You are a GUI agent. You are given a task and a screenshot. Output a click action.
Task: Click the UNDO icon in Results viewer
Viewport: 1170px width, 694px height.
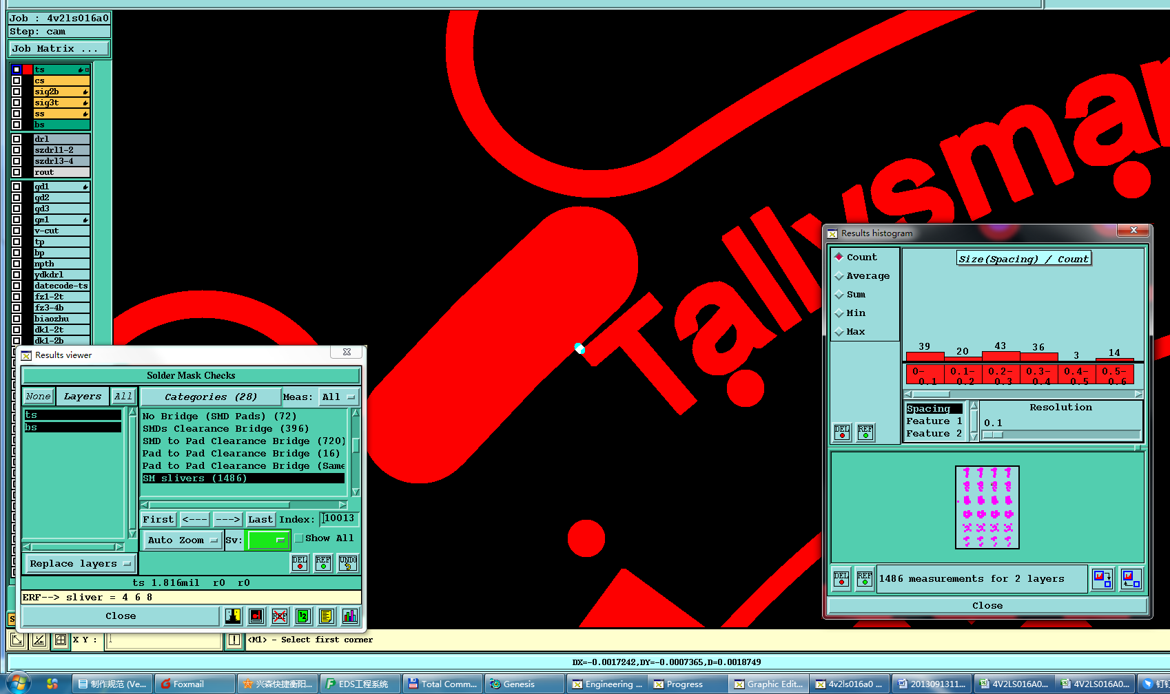click(348, 563)
